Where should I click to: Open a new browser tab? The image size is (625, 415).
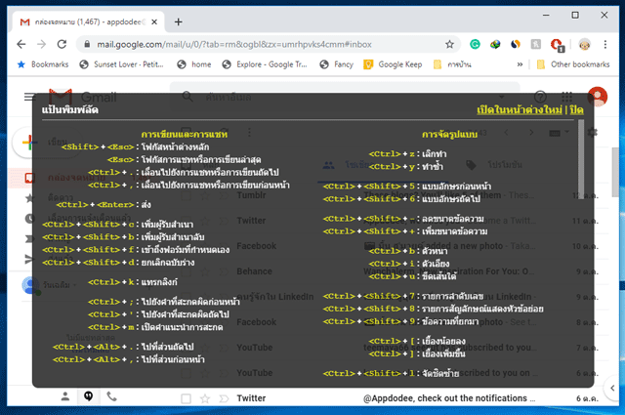click(x=179, y=21)
